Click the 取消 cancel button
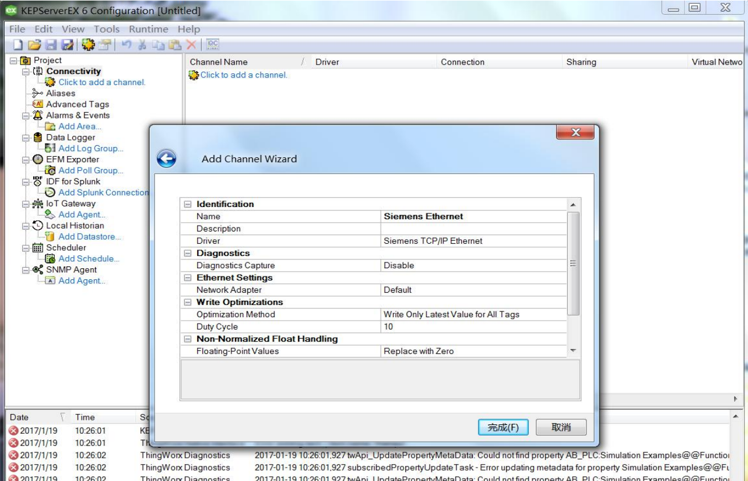This screenshot has height=481, width=748. click(561, 427)
